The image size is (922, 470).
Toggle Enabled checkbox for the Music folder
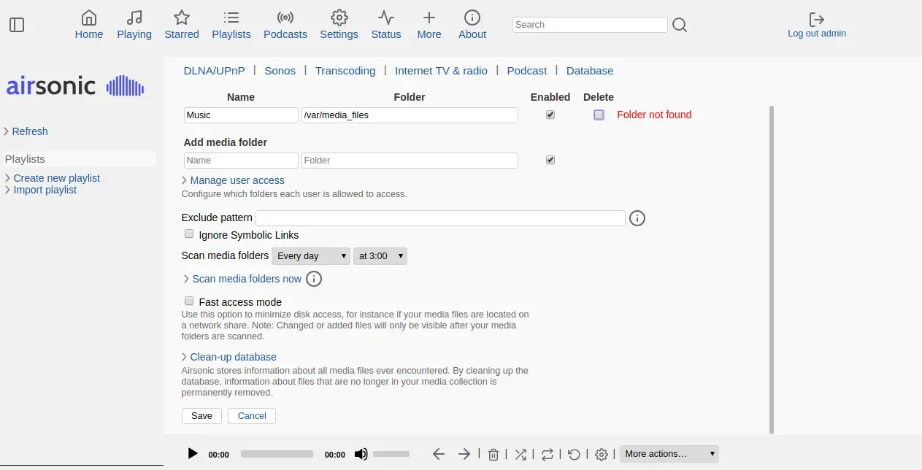tap(550, 115)
